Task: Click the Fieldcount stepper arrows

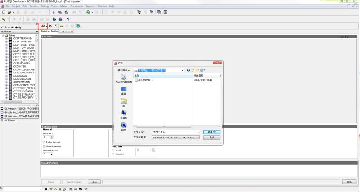Action: 51,137
